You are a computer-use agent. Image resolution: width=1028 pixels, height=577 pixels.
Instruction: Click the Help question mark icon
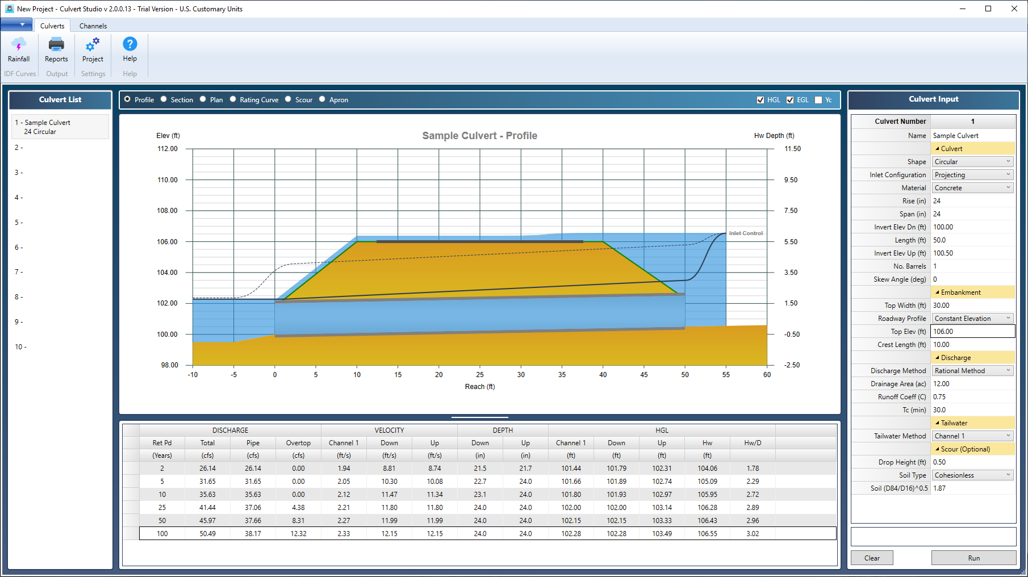pos(130,44)
